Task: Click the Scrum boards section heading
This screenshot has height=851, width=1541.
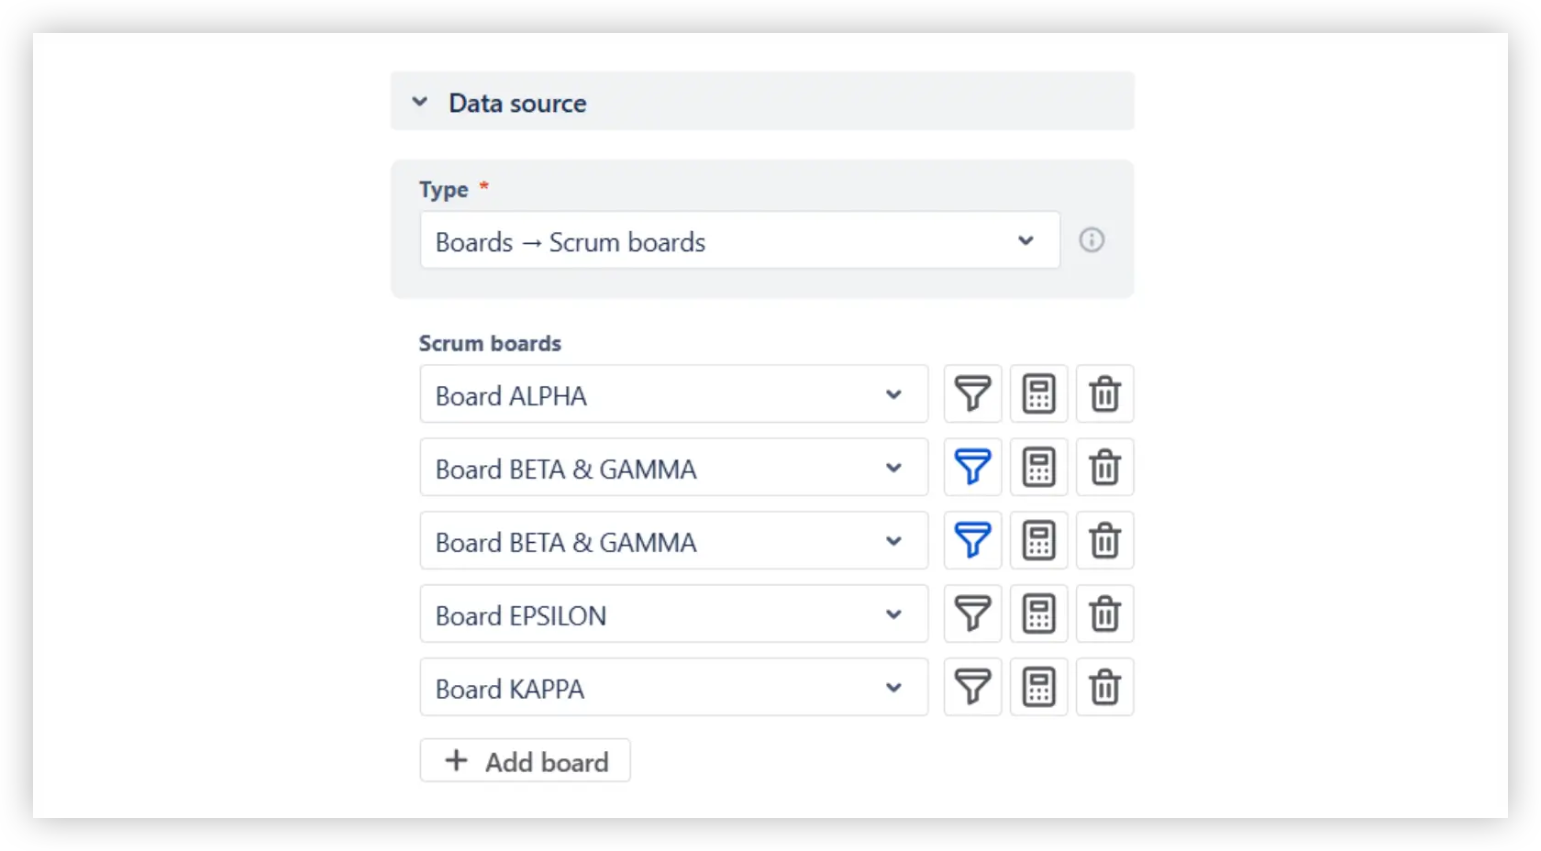Action: click(x=489, y=343)
